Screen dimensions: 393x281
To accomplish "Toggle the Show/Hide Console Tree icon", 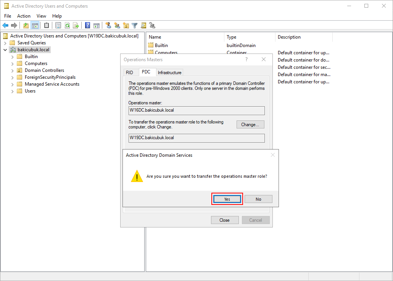I will pos(35,26).
